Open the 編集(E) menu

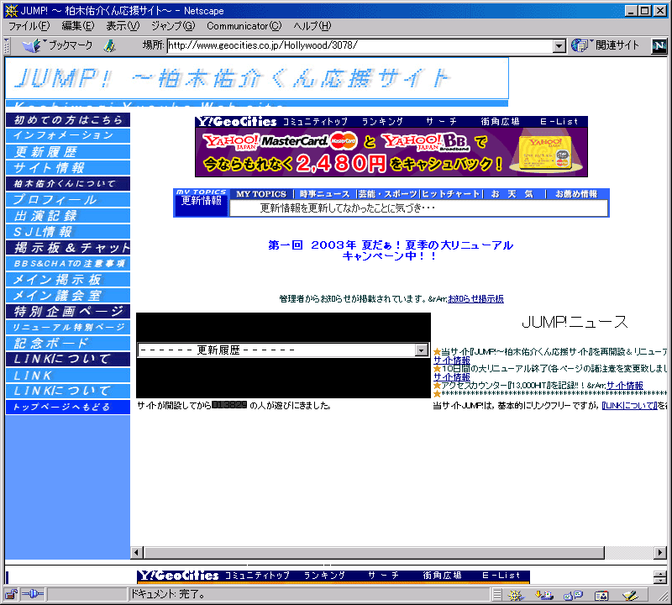pyautogui.click(x=77, y=26)
